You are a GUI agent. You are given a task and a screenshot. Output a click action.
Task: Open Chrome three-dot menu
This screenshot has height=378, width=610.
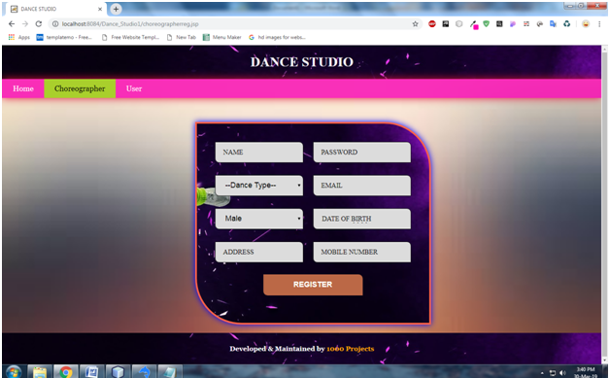(x=599, y=23)
